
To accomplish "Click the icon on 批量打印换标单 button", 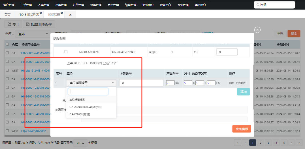I will pyautogui.click(x=28, y=24).
